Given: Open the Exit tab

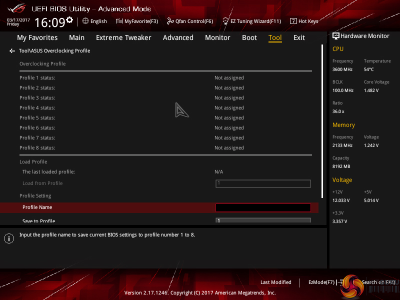Looking at the screenshot, I should pos(299,38).
